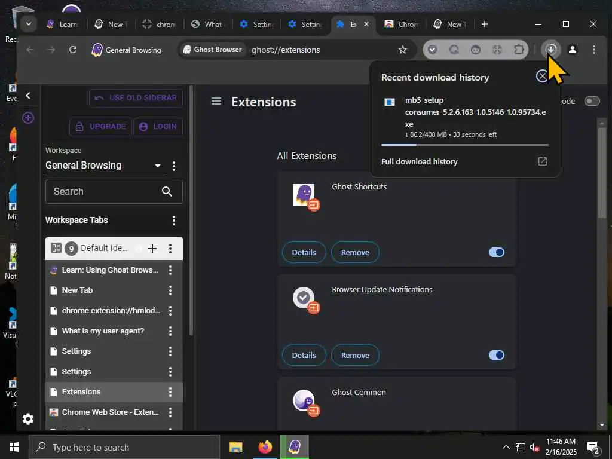This screenshot has height=459, width=612.
Task: Click the ghost://extensions address bar
Action: click(286, 50)
